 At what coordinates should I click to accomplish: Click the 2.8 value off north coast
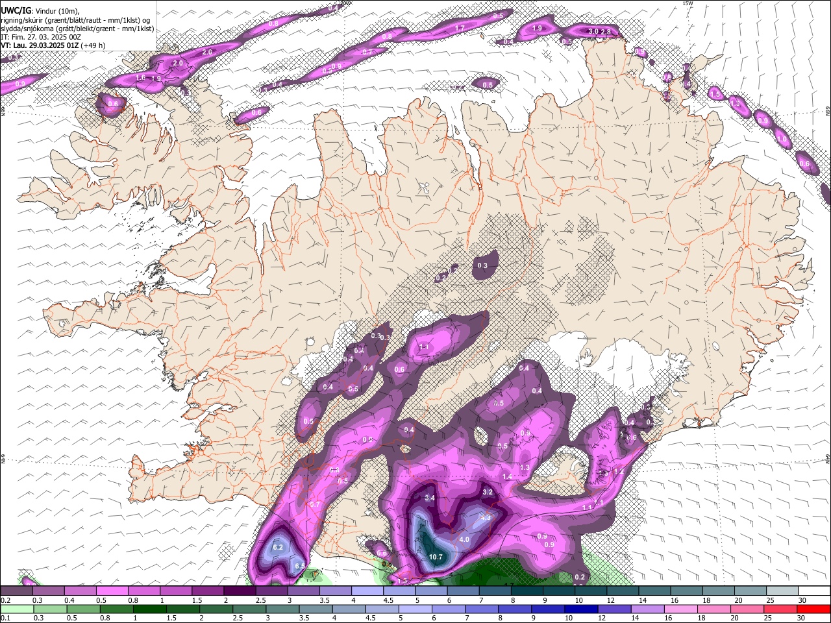tap(606, 32)
